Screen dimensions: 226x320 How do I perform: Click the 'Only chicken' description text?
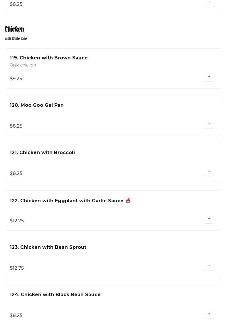23,65
